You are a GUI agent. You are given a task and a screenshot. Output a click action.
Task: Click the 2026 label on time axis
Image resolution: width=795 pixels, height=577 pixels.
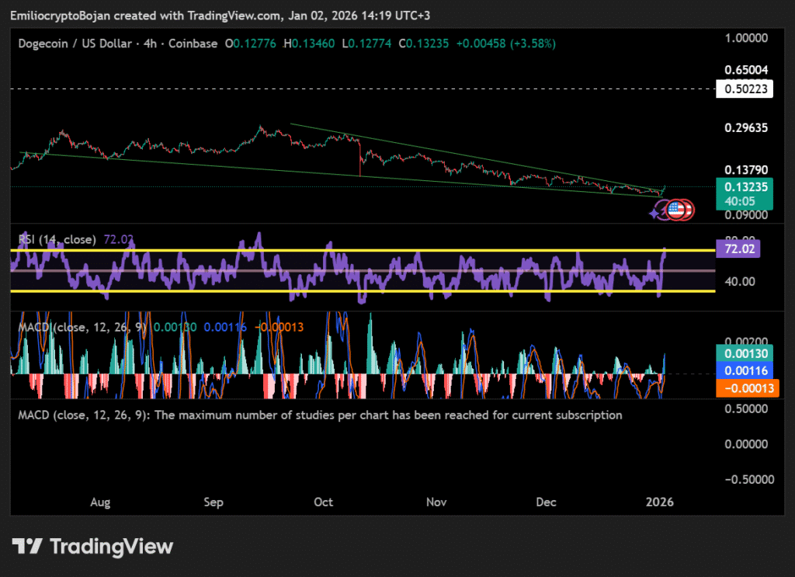pyautogui.click(x=659, y=502)
